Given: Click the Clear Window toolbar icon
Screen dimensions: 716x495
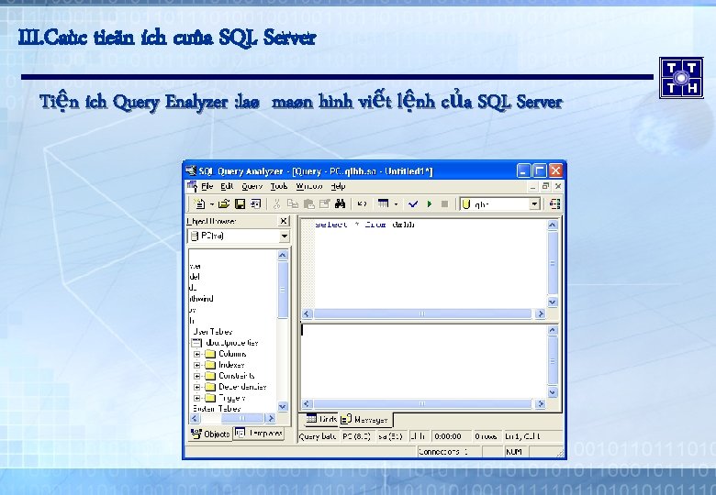Looking at the screenshot, I should (x=325, y=204).
